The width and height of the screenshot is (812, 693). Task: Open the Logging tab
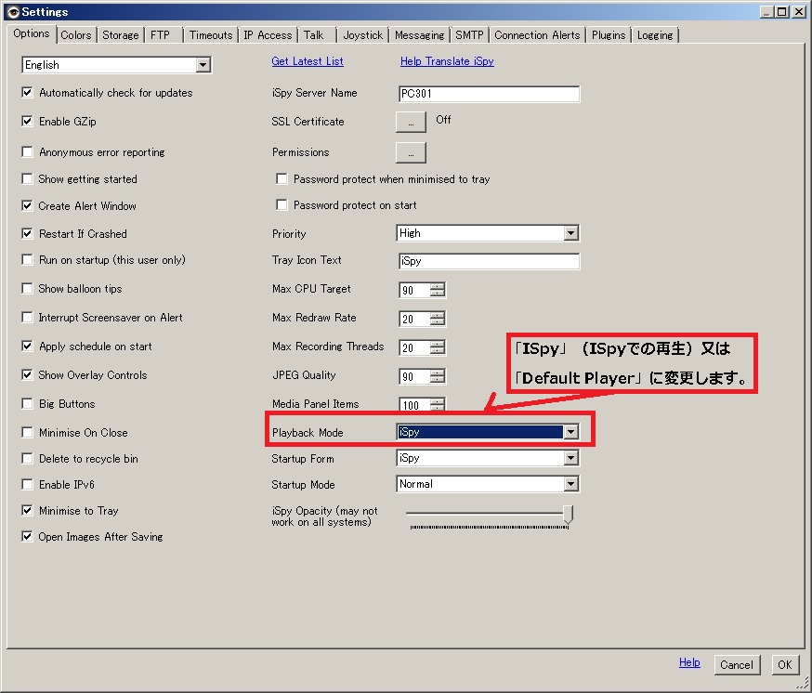click(x=655, y=35)
